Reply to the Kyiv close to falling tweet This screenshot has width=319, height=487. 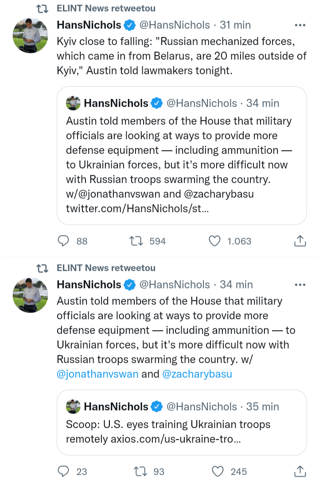click(x=64, y=241)
